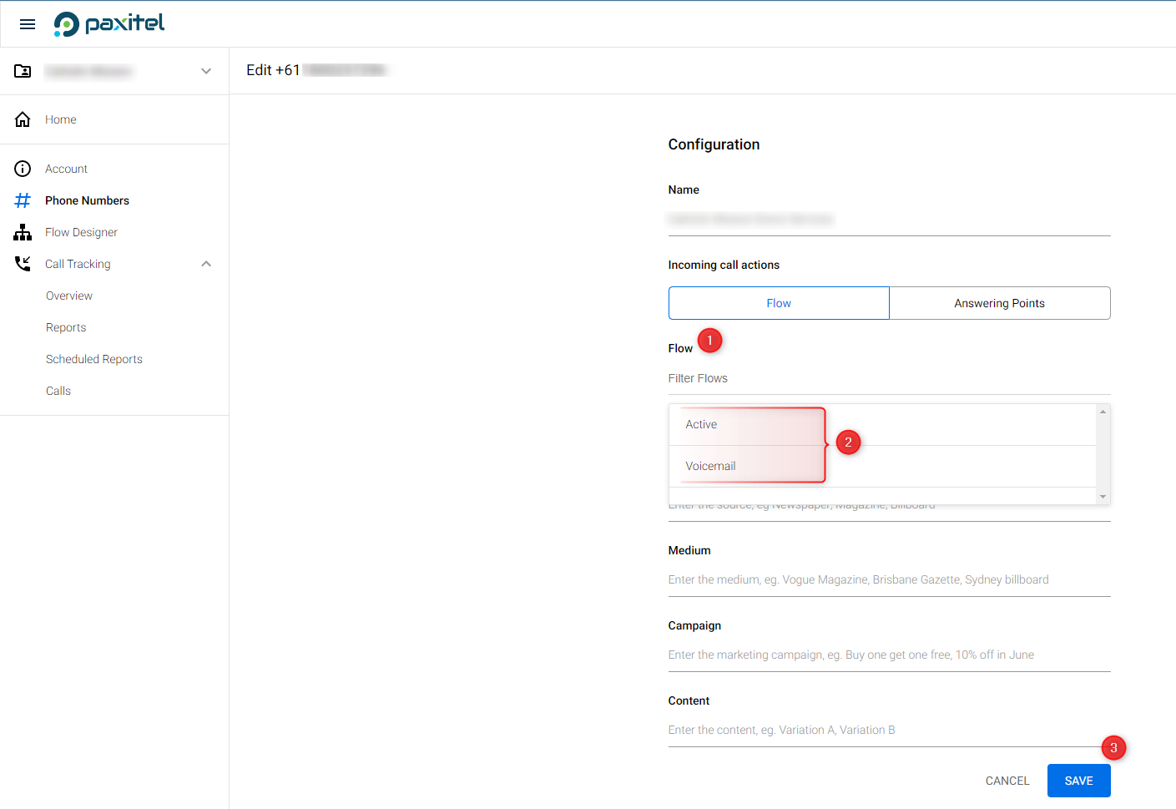Choose the Active flow from list

pyautogui.click(x=701, y=424)
